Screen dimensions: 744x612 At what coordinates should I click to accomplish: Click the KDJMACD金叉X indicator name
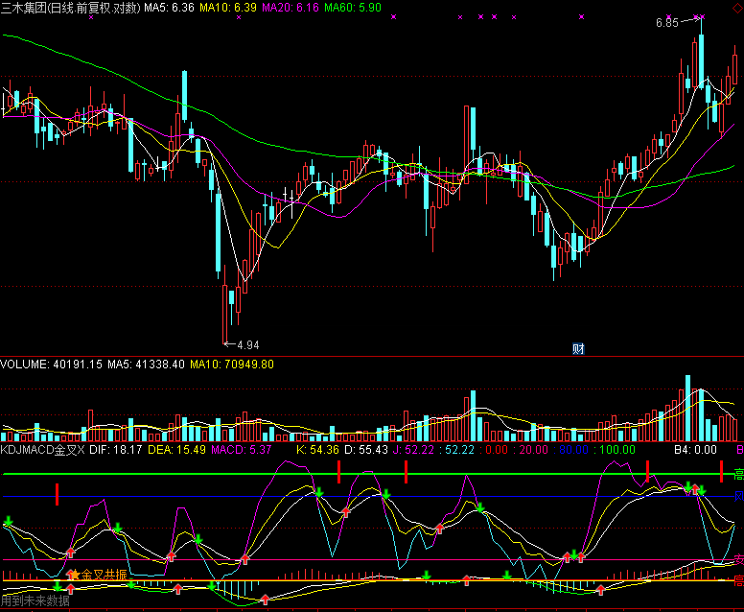pyautogui.click(x=43, y=450)
